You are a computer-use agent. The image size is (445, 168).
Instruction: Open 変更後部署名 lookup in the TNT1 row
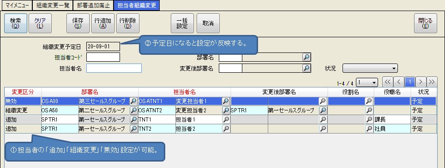(x=323, y=120)
